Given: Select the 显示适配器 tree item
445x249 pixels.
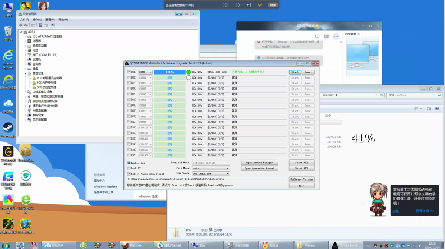Looking at the screenshot, I should [x=39, y=119].
